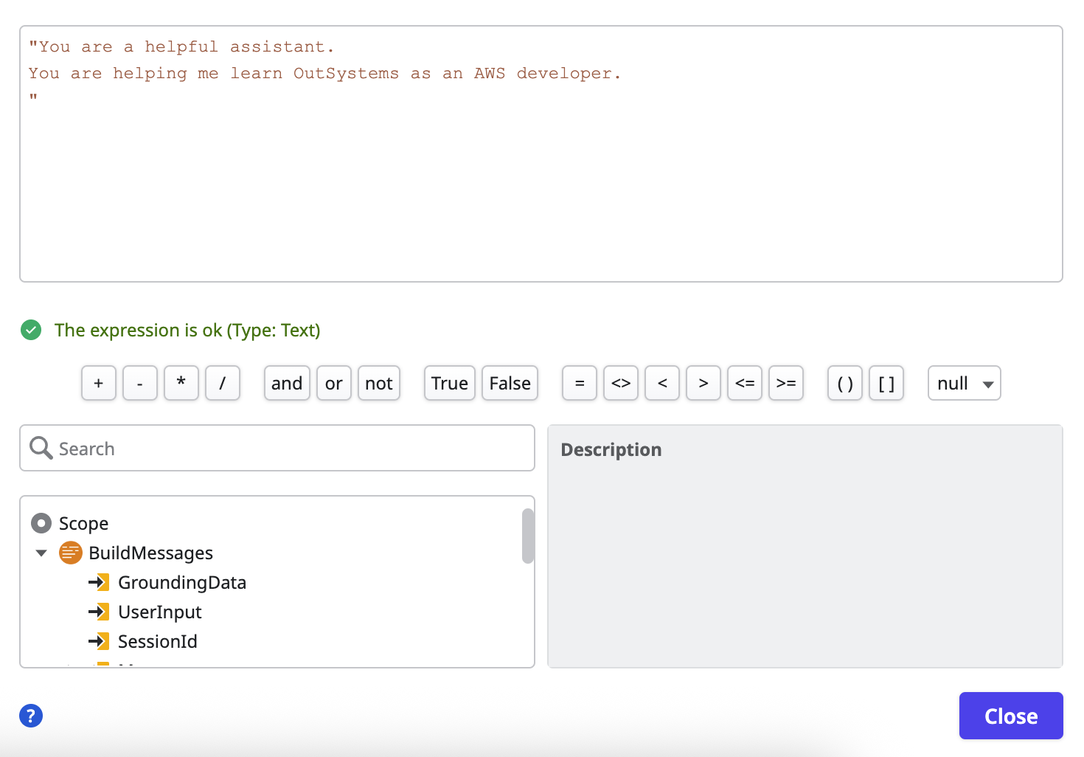Screen dimensions: 1084x757
Task: Insert the divide operator
Action: [223, 383]
